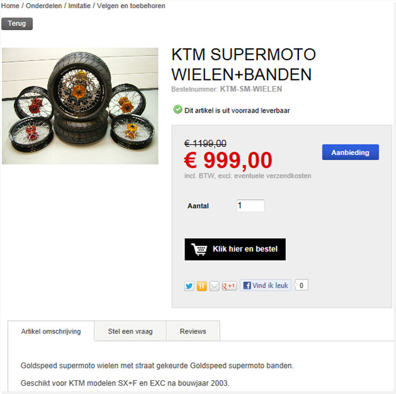396x394 pixels.
Task: Switch to the 'Stel een vraag' tab
Action: coord(130,331)
